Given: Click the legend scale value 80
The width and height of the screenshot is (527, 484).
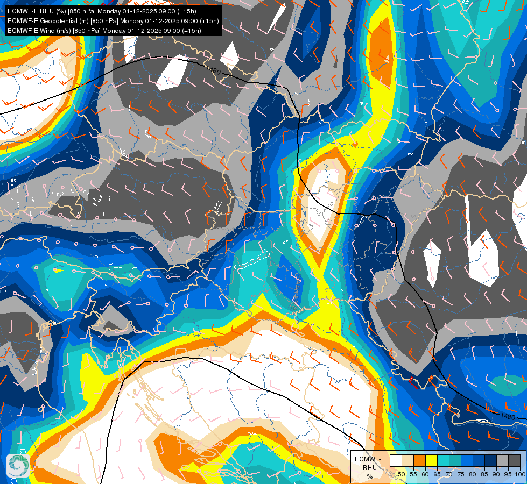Looking at the screenshot, I should [473, 474].
